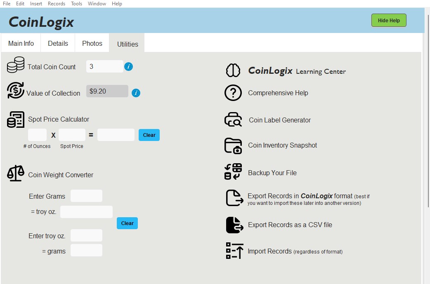
Task: Click the = grams result field
Action: coord(86,250)
